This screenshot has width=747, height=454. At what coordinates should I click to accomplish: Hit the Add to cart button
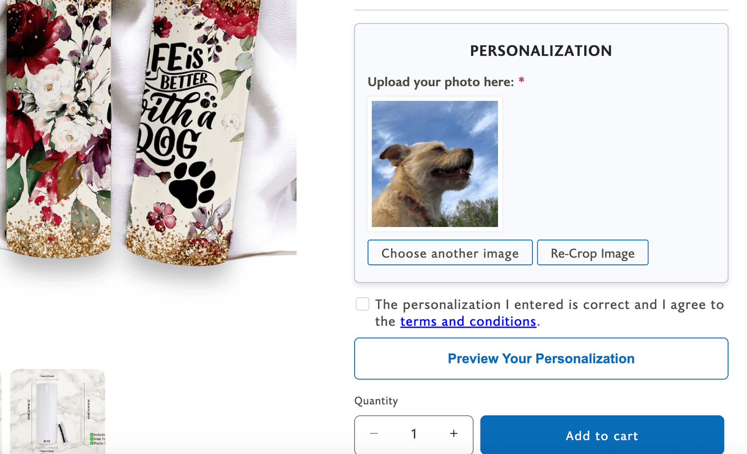[602, 436]
